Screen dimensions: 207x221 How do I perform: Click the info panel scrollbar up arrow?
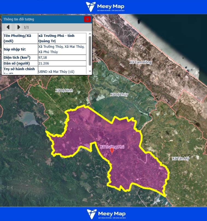click(x=90, y=34)
